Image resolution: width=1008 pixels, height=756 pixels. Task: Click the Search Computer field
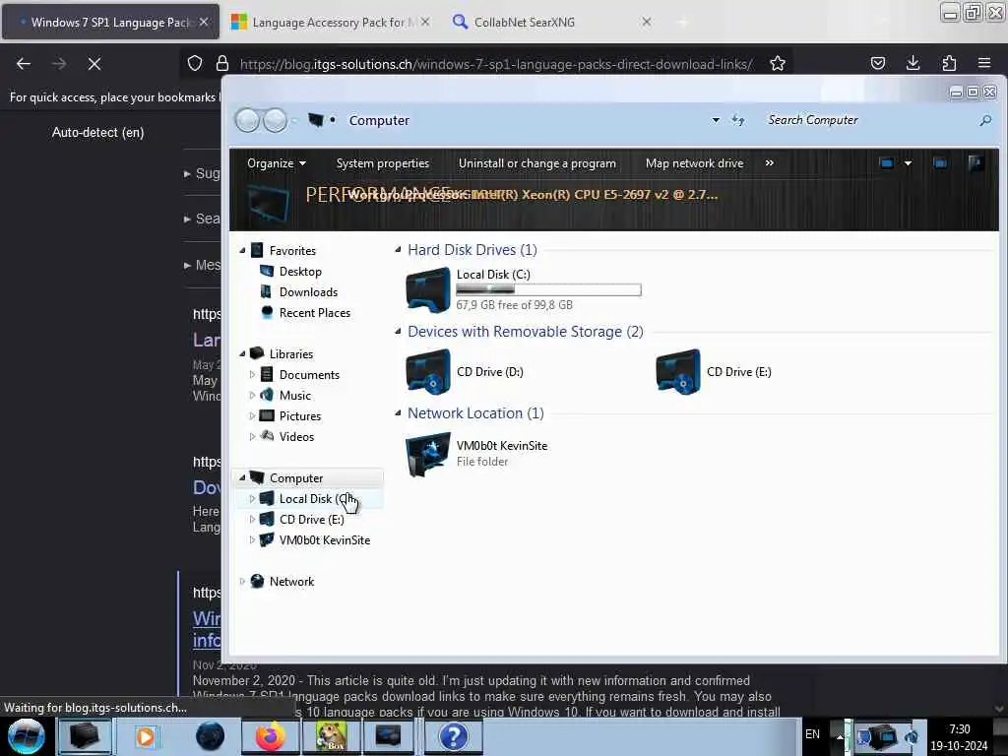pyautogui.click(x=868, y=120)
